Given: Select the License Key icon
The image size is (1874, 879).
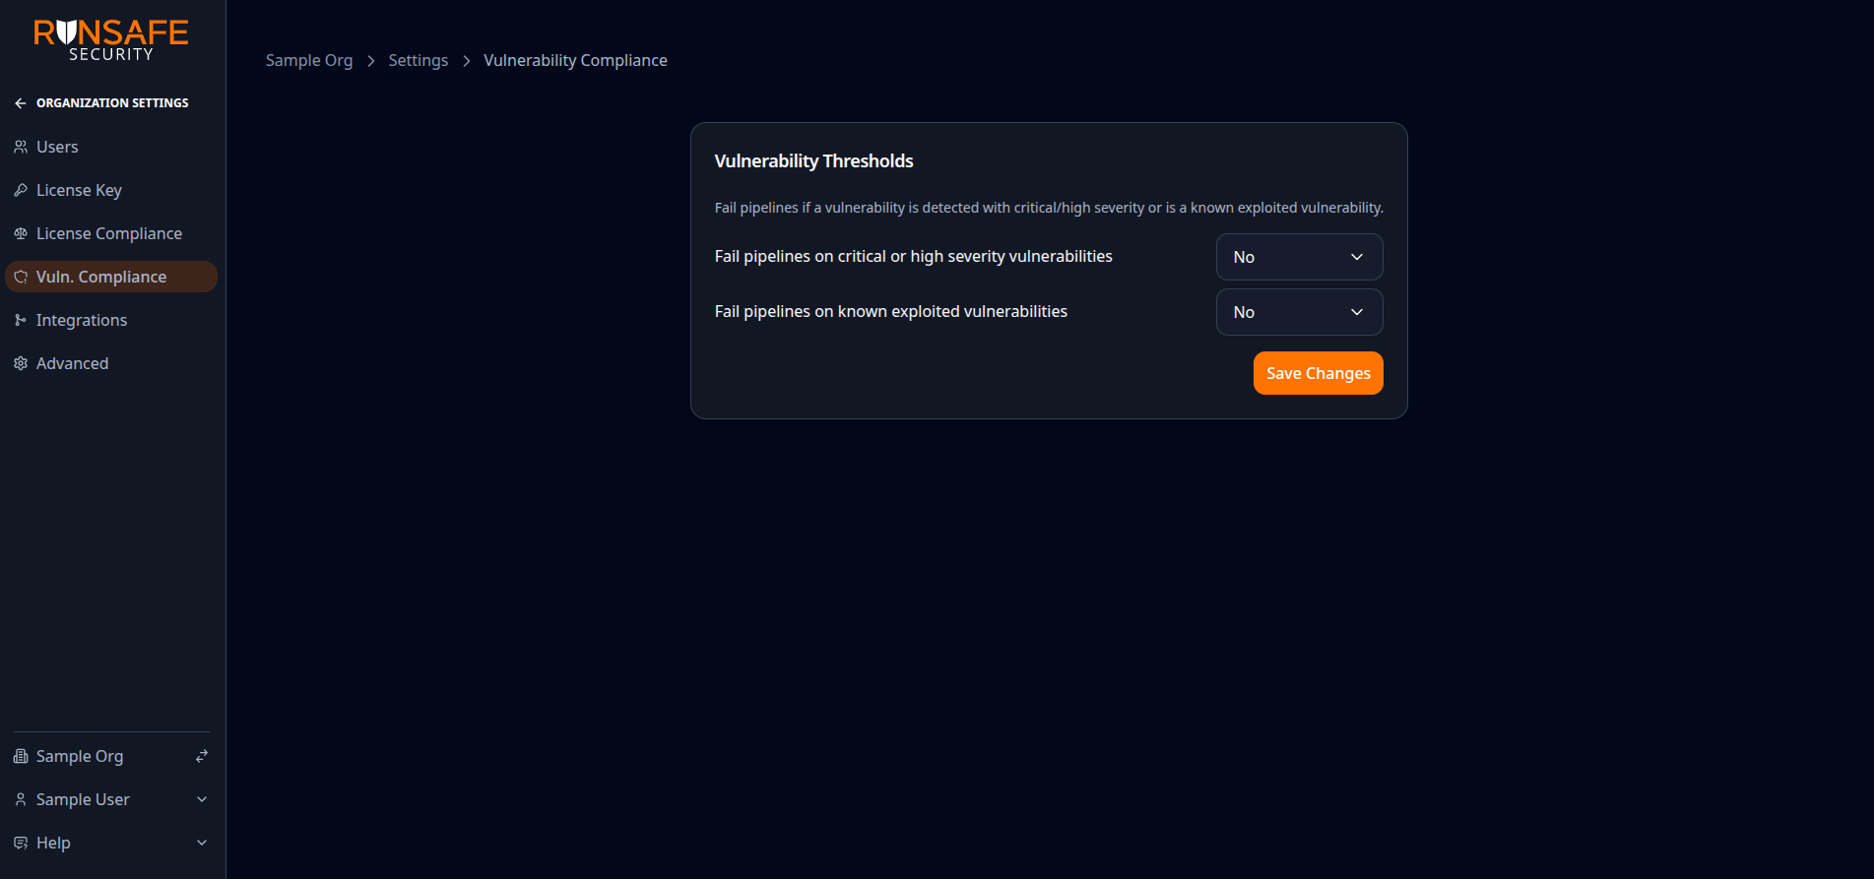Looking at the screenshot, I should click(x=21, y=189).
